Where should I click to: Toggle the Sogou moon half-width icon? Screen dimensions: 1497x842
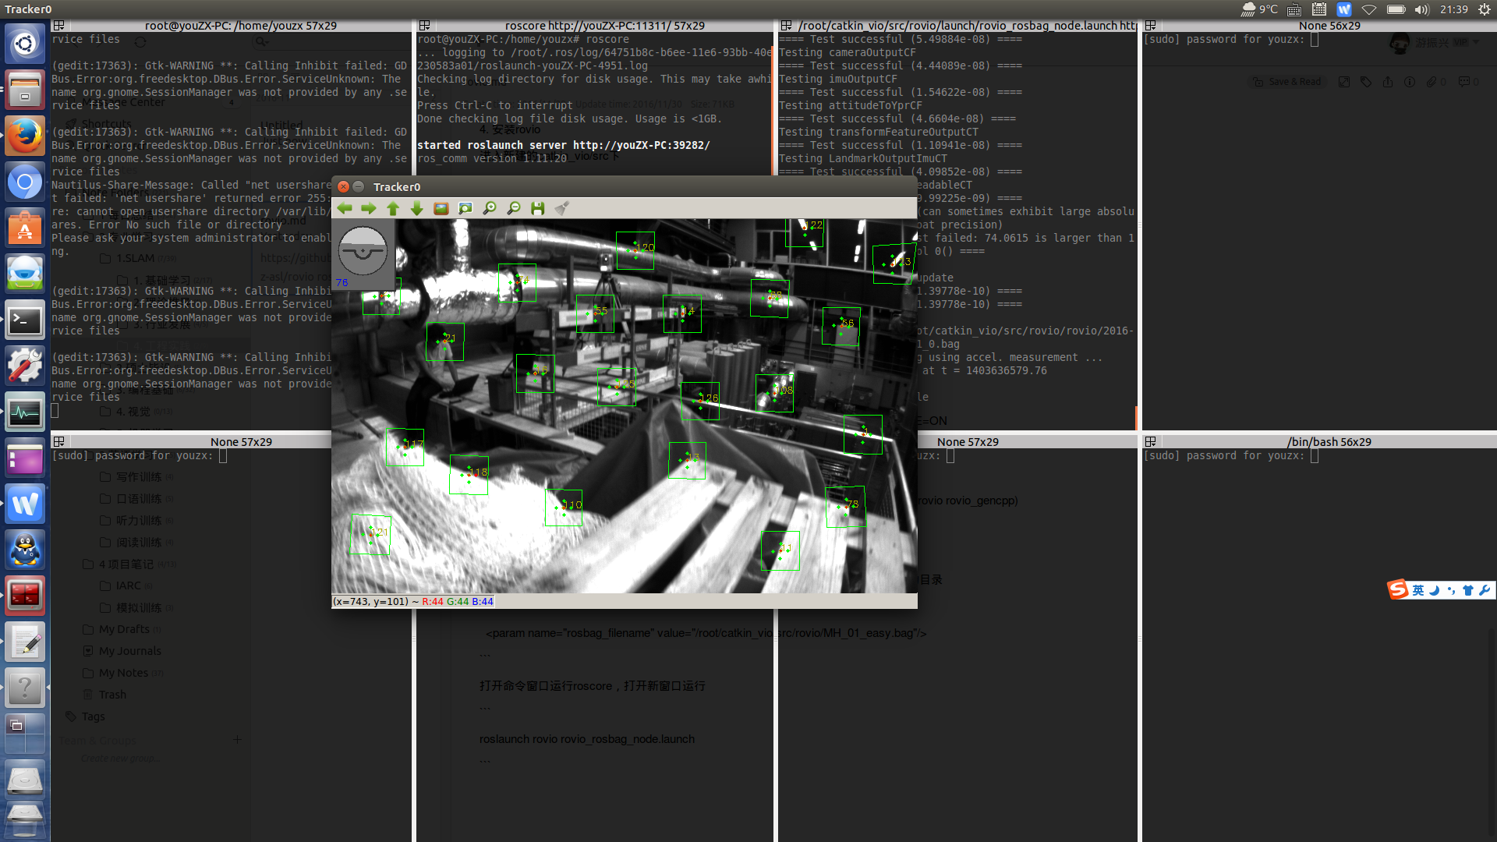tap(1434, 590)
